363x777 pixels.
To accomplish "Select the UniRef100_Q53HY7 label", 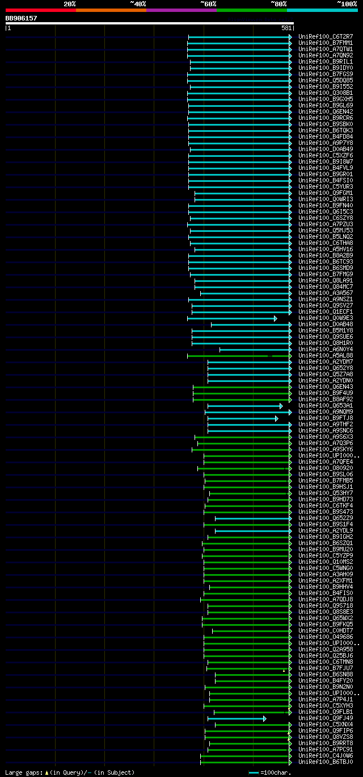I will pyautogui.click(x=326, y=493).
